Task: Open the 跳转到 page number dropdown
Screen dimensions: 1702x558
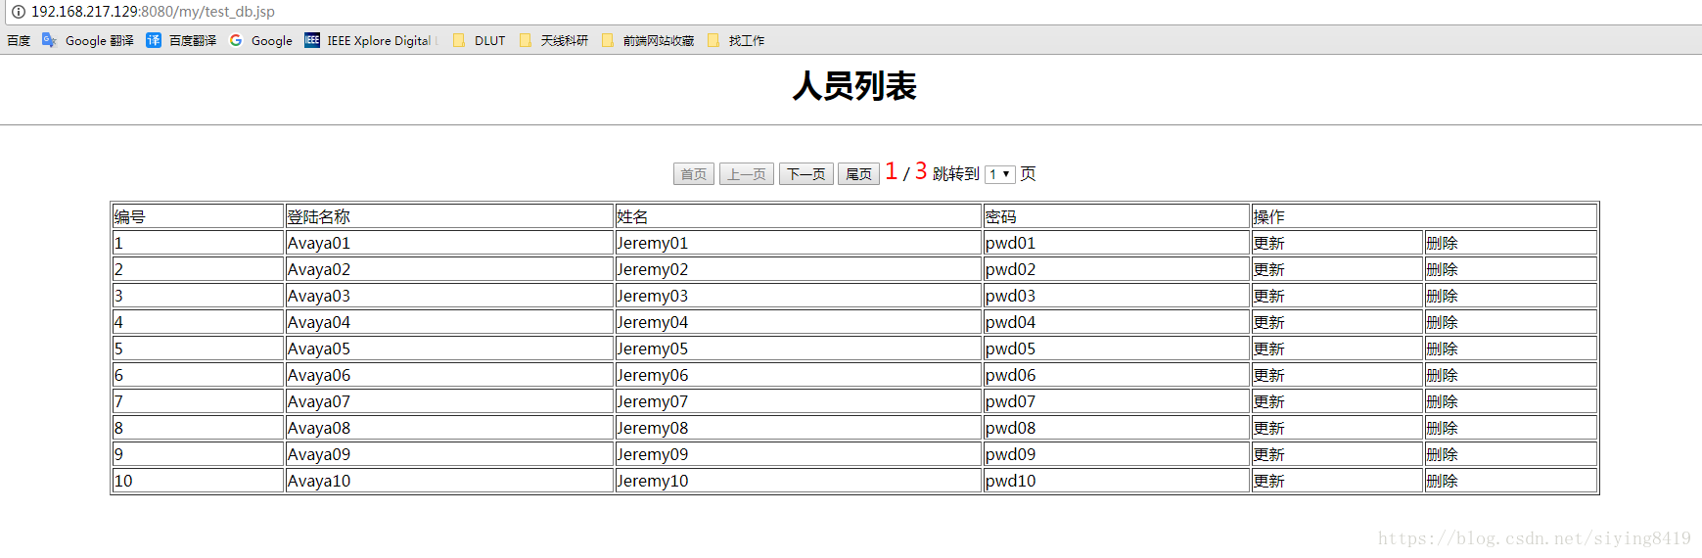Action: tap(1000, 174)
